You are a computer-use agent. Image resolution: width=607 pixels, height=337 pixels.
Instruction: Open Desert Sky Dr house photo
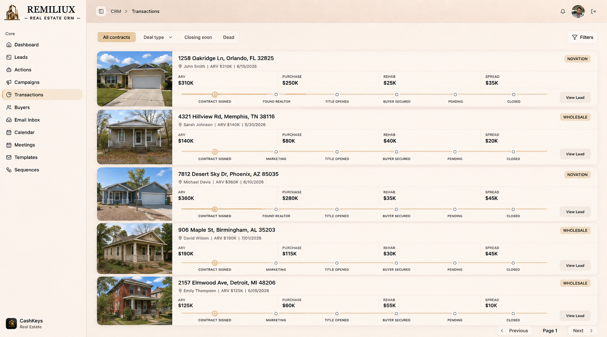click(x=134, y=194)
